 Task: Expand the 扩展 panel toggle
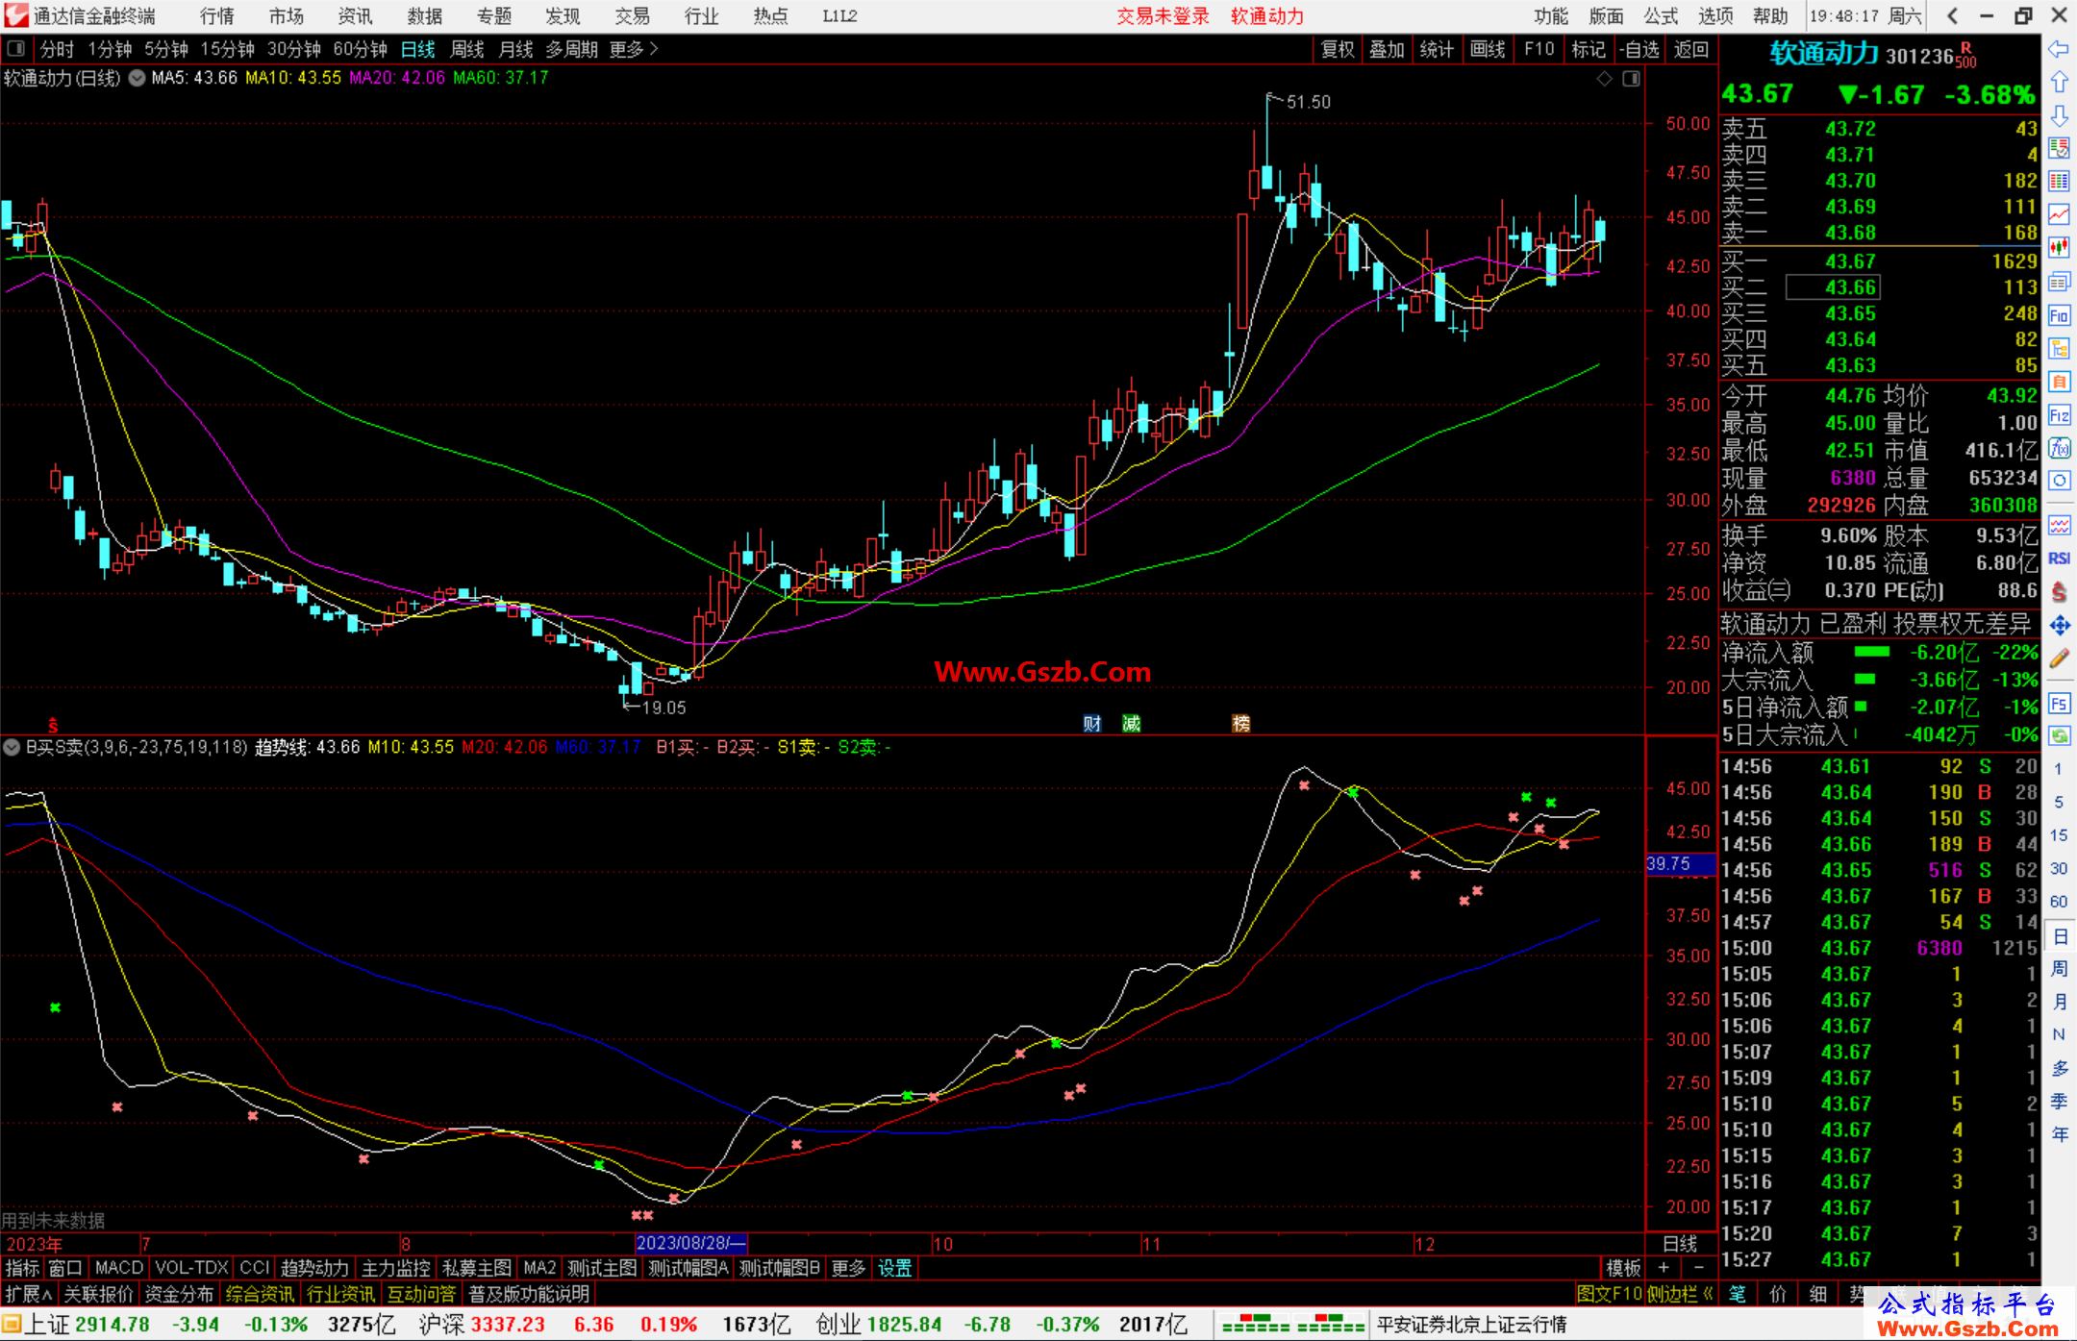pyautogui.click(x=29, y=1294)
